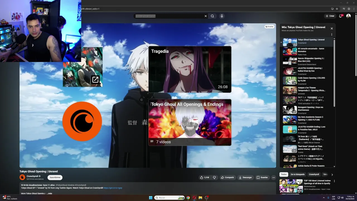Open the Chrome profile icon

click(349, 9)
